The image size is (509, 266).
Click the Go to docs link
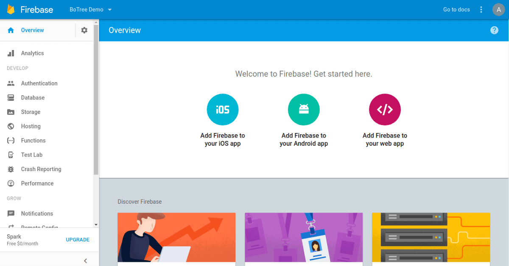click(456, 9)
